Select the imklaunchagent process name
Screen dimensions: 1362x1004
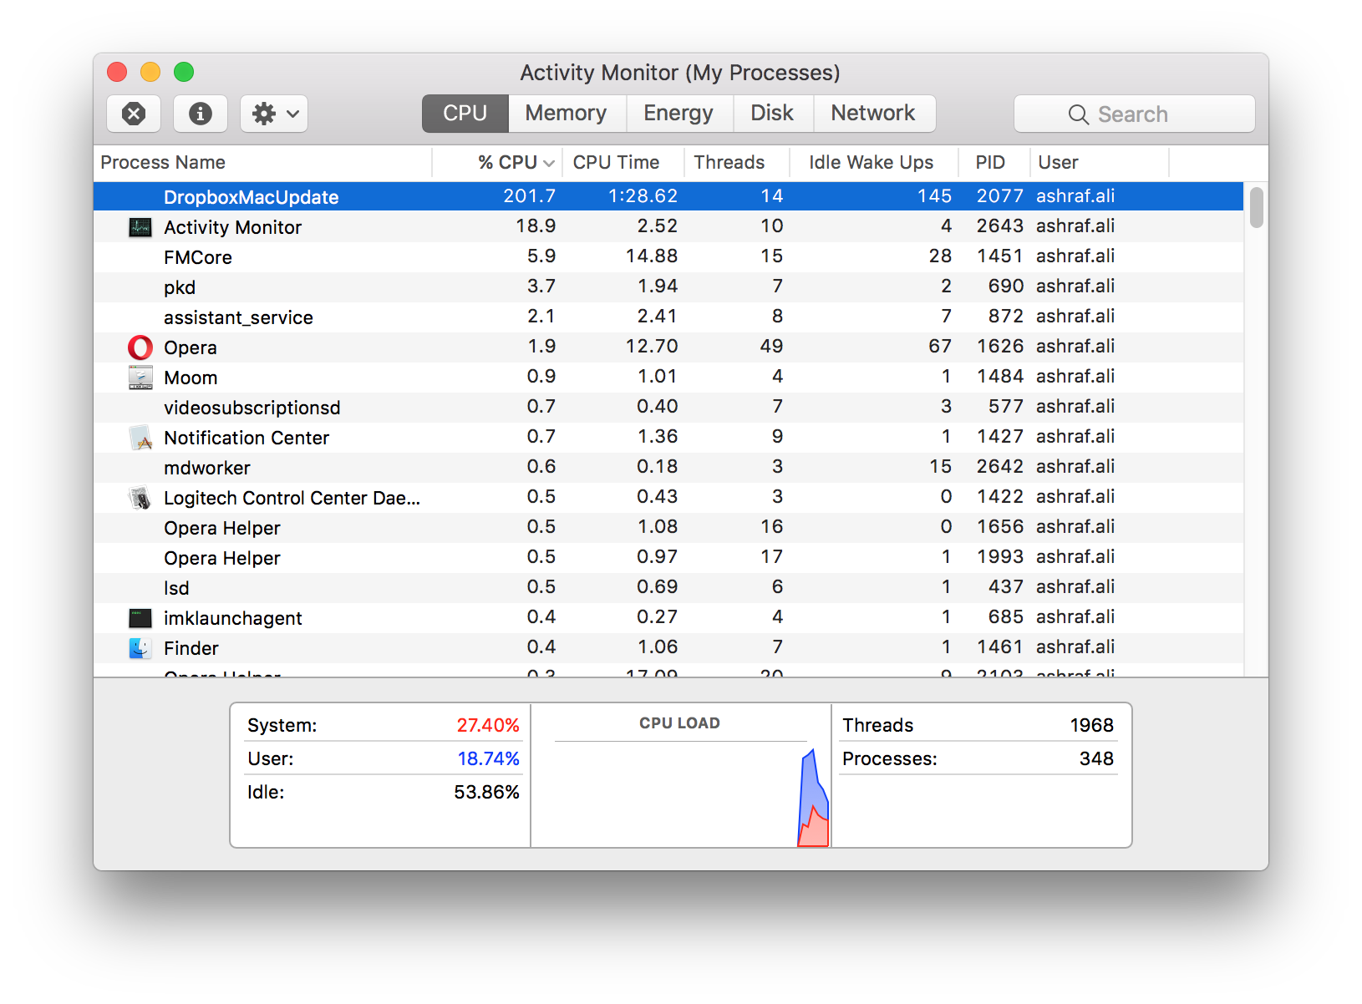232,618
